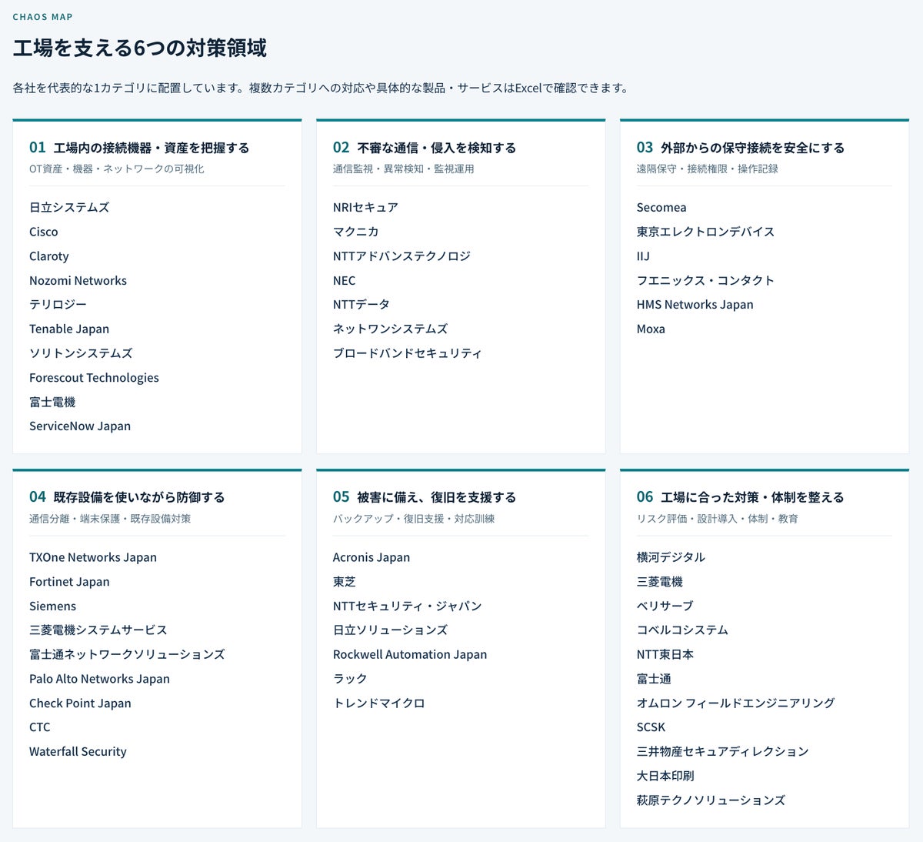
Task: Select Cisco in category 01
Action: pyautogui.click(x=44, y=232)
